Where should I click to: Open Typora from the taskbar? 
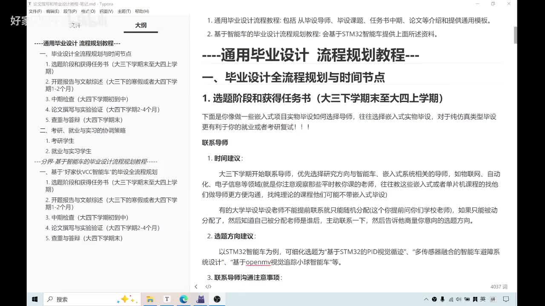[x=167, y=299]
